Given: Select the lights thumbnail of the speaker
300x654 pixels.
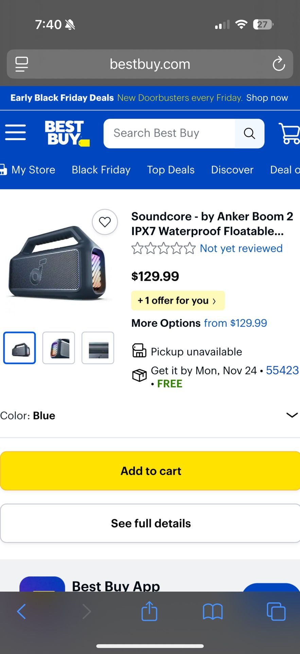Looking at the screenshot, I should coord(58,348).
